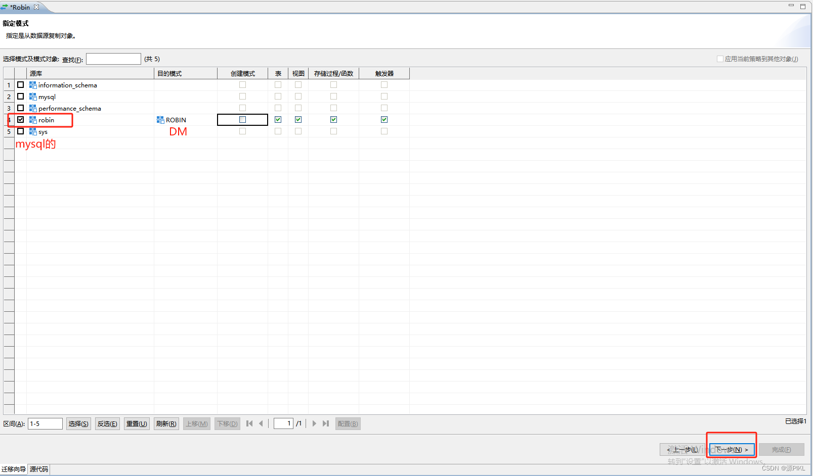Click the 表 column header

click(x=278, y=74)
